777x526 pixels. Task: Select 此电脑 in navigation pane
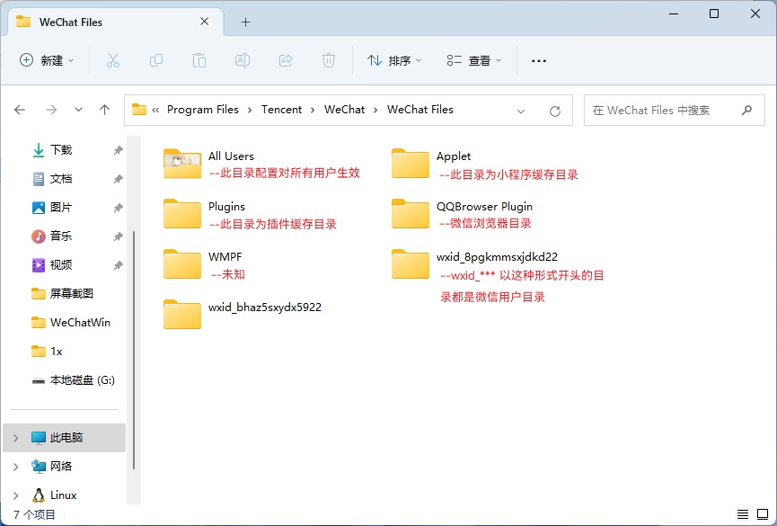tap(65, 438)
